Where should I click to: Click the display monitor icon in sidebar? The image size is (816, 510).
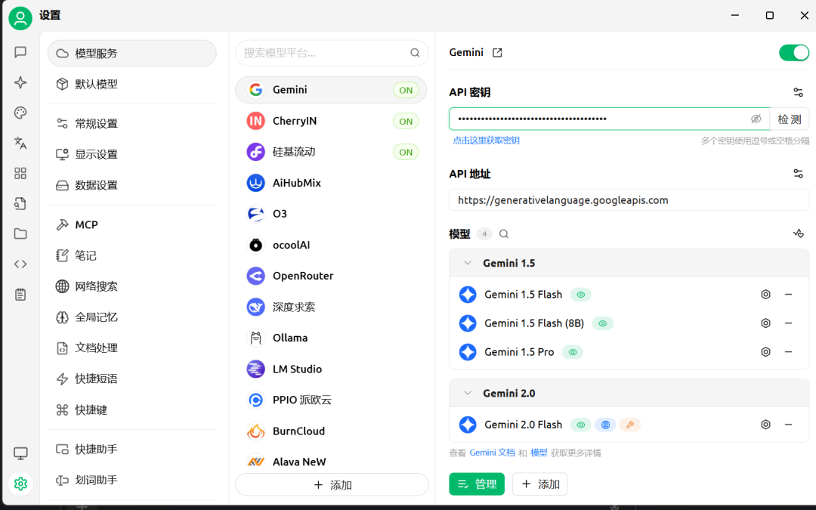[20, 453]
